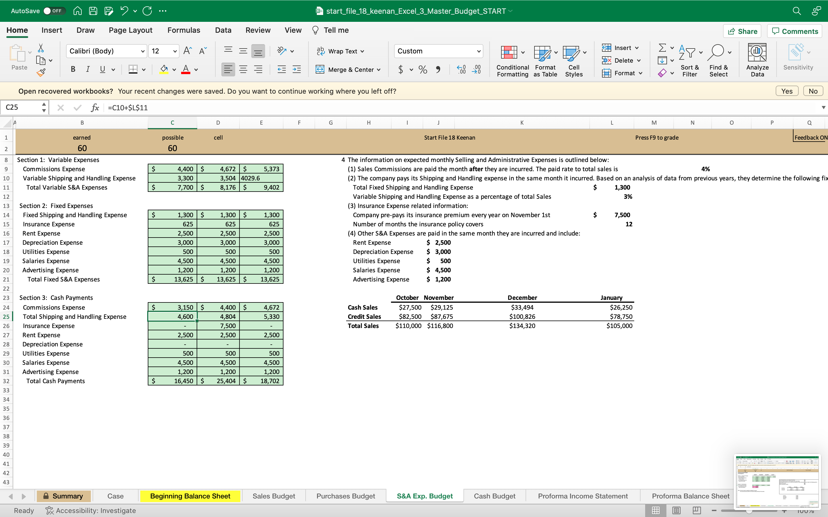Click the Increase Font Size icon
This screenshot has width=828, height=517.
pos(187,51)
